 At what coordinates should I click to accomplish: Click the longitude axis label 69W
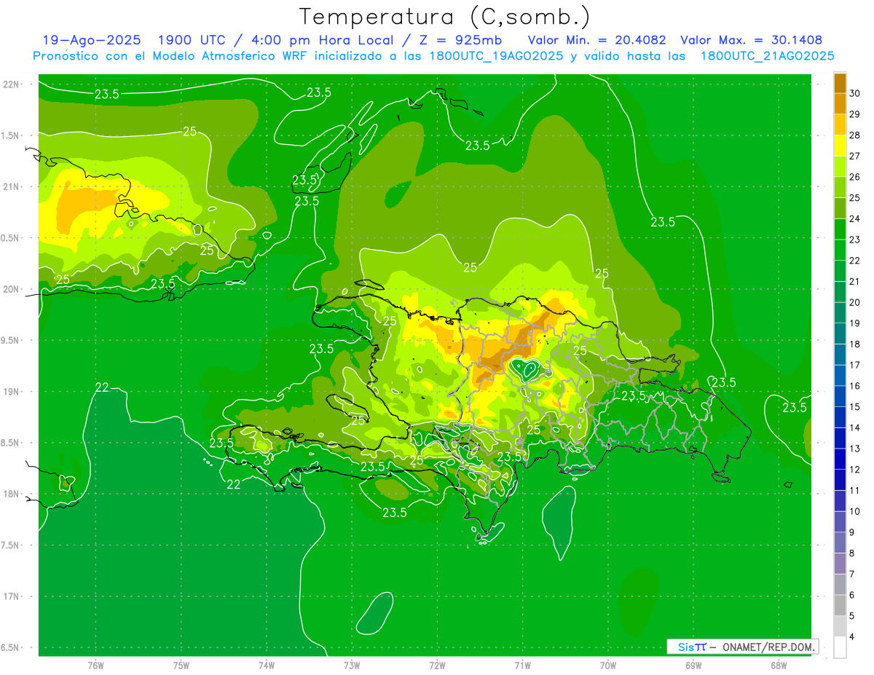click(693, 665)
